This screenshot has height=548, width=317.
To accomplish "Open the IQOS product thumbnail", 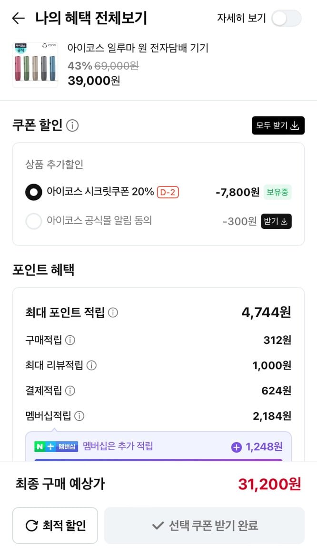I will coord(35,65).
